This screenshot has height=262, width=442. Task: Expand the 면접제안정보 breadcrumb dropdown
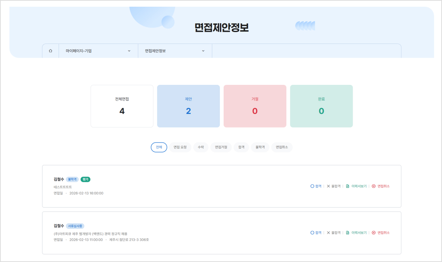(x=174, y=51)
